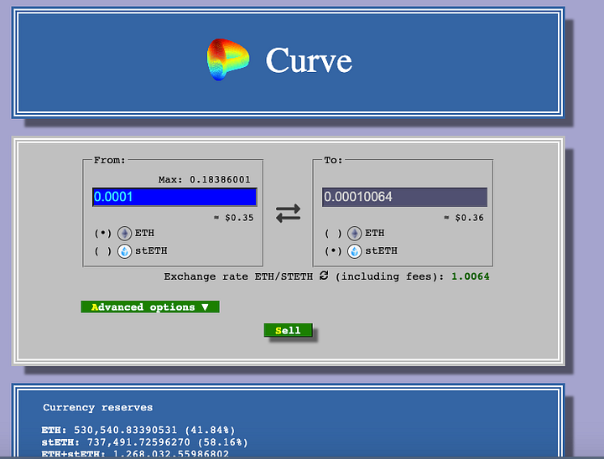Click stETH reserve 737,491.72596270 line
The image size is (604, 459).
(x=145, y=442)
